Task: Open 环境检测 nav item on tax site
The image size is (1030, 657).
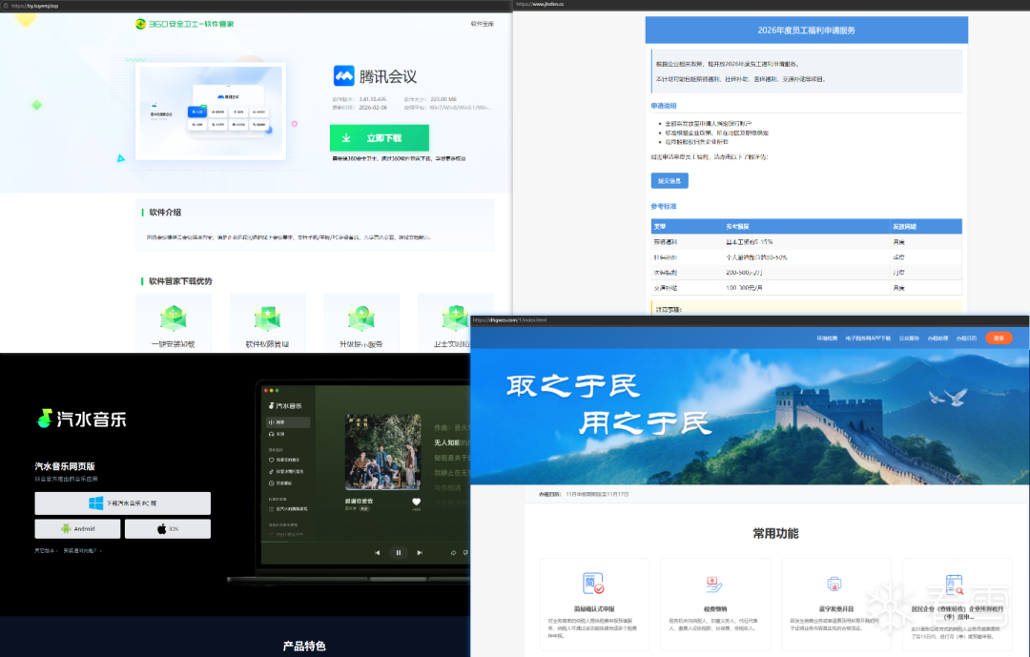Action: tap(827, 339)
